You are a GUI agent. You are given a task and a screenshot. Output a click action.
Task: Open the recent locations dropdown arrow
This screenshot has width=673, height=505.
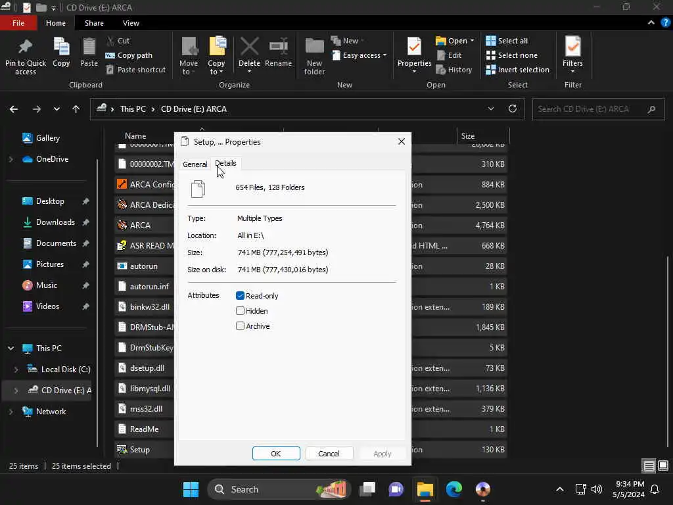click(57, 109)
